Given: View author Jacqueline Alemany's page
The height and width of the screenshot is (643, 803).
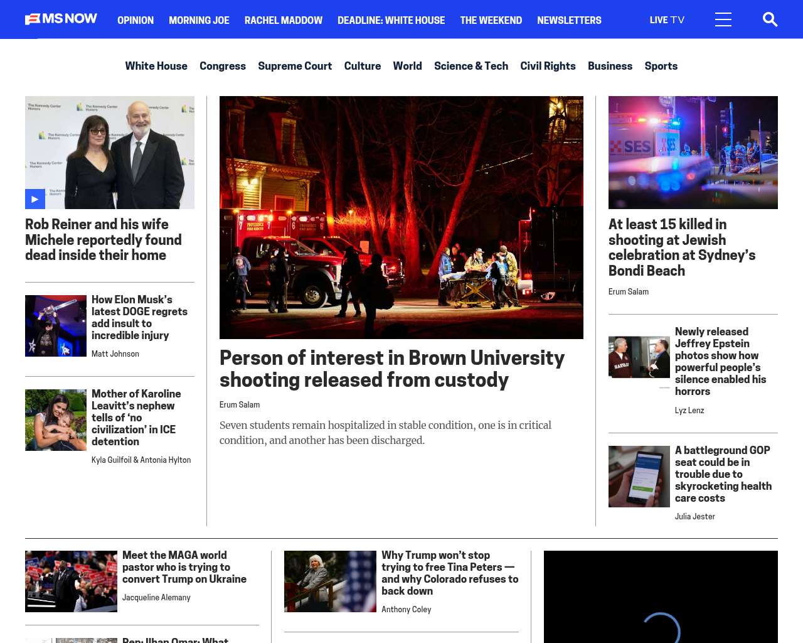Looking at the screenshot, I should click(156, 598).
